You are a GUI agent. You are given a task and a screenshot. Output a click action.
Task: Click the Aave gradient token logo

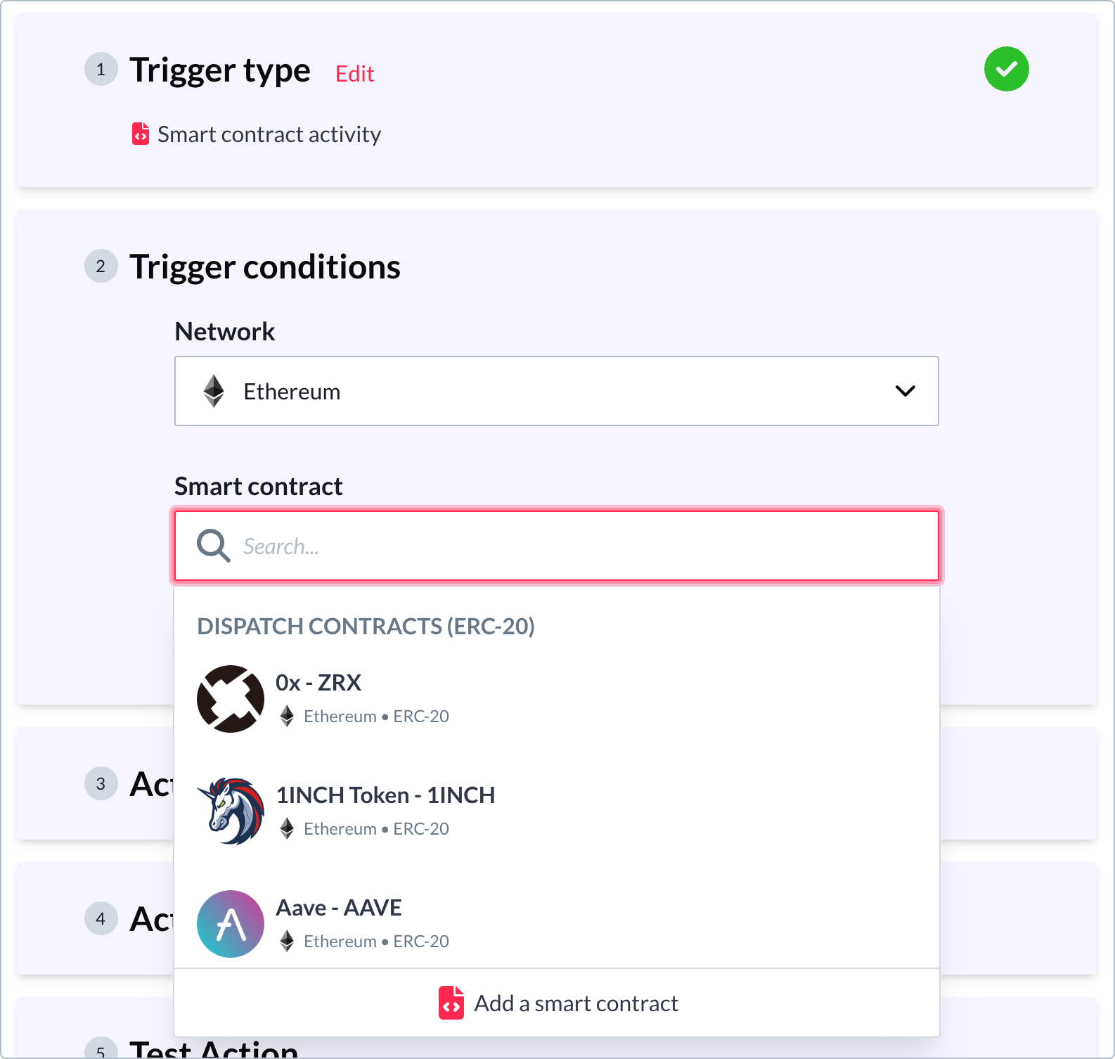[x=231, y=923]
